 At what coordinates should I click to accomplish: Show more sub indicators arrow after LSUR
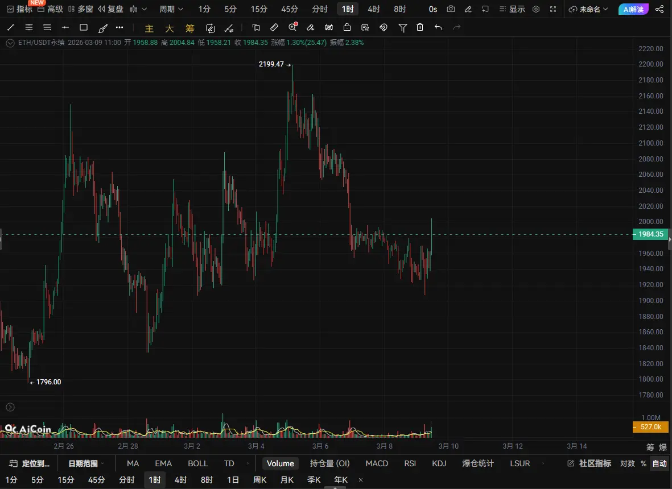543,463
